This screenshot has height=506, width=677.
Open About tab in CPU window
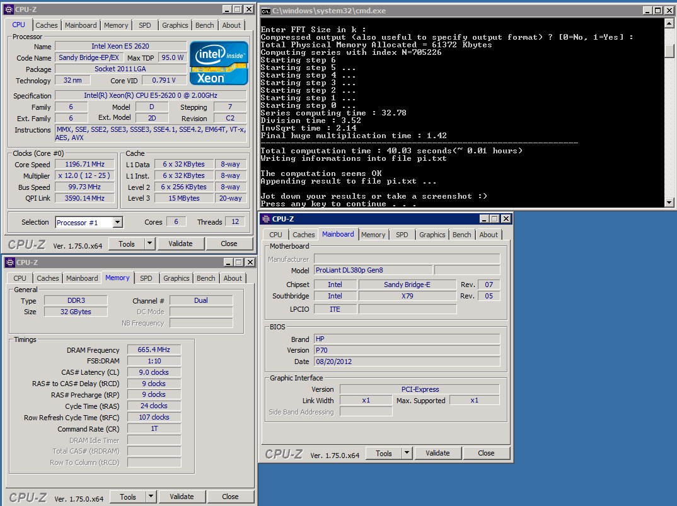click(231, 25)
